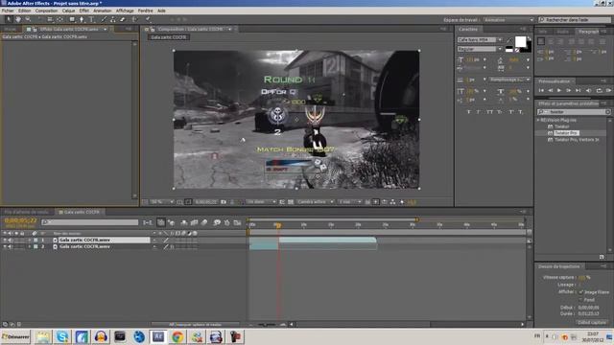Click the current time indicator marker
Image resolution: width=614 pixels, height=345 pixels.
[277, 225]
